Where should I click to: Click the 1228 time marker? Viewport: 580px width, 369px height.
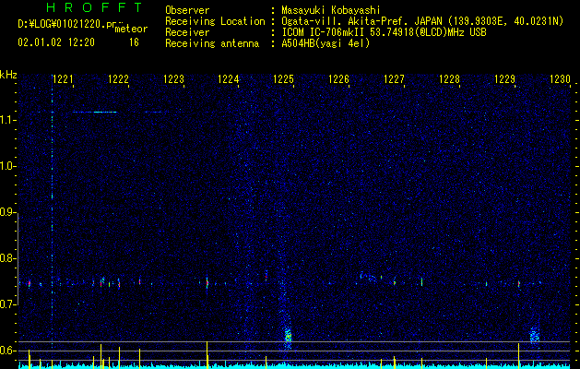(x=449, y=79)
